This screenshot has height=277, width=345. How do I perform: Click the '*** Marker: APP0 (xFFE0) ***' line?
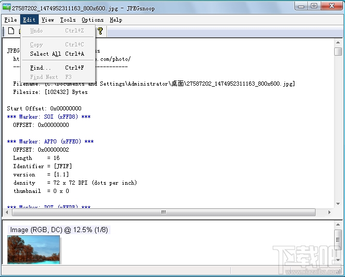click(50, 141)
